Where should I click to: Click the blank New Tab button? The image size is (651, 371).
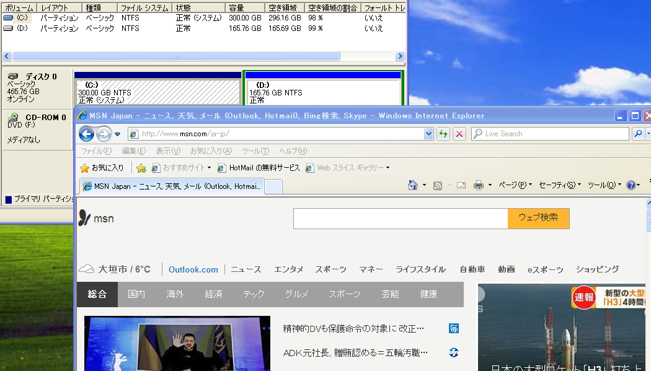[x=273, y=186]
